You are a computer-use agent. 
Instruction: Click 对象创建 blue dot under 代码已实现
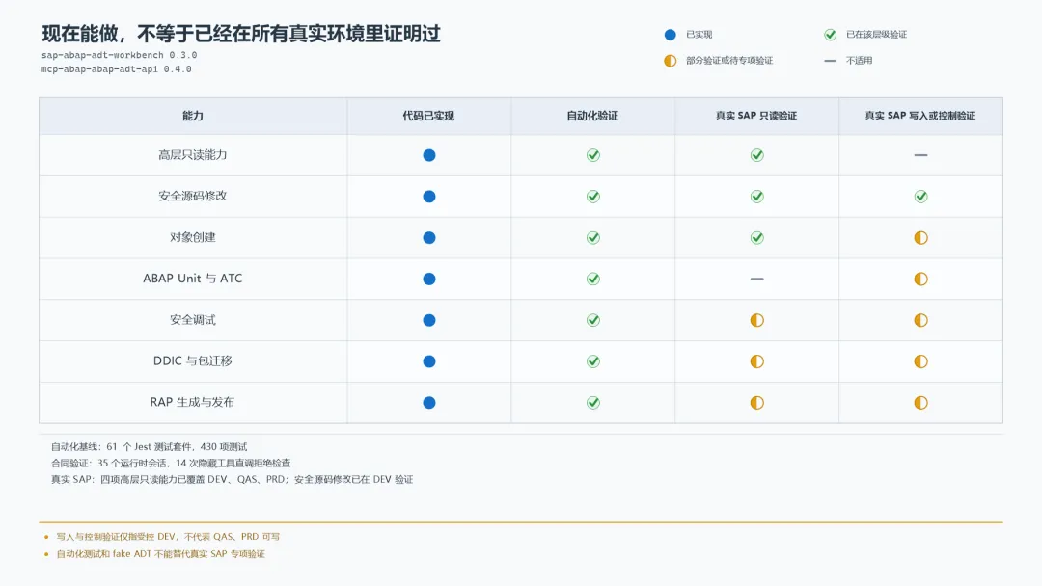[429, 238]
